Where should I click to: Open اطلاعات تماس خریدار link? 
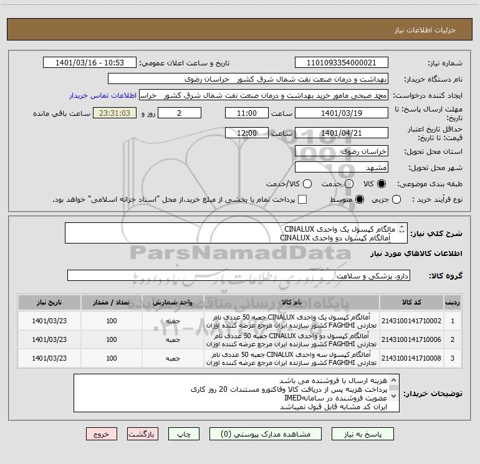[103, 95]
